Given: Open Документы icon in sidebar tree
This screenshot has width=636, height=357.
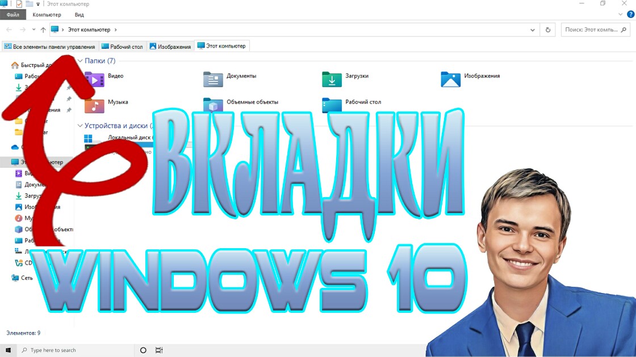Looking at the screenshot, I should tap(19, 185).
